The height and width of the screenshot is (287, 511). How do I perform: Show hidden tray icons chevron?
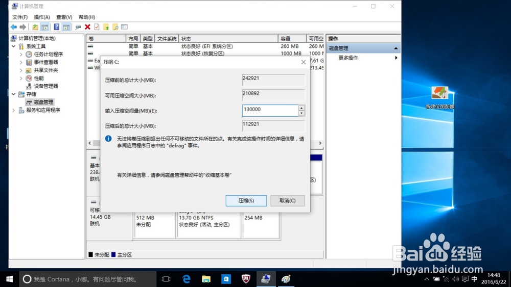click(x=427, y=279)
